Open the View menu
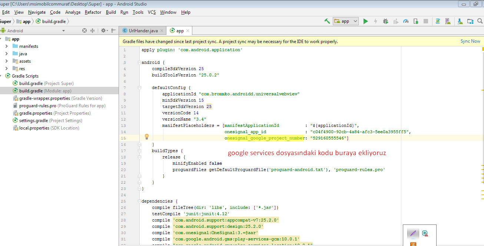 (x=19, y=12)
